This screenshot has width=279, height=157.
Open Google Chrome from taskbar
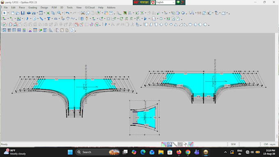[188, 152]
